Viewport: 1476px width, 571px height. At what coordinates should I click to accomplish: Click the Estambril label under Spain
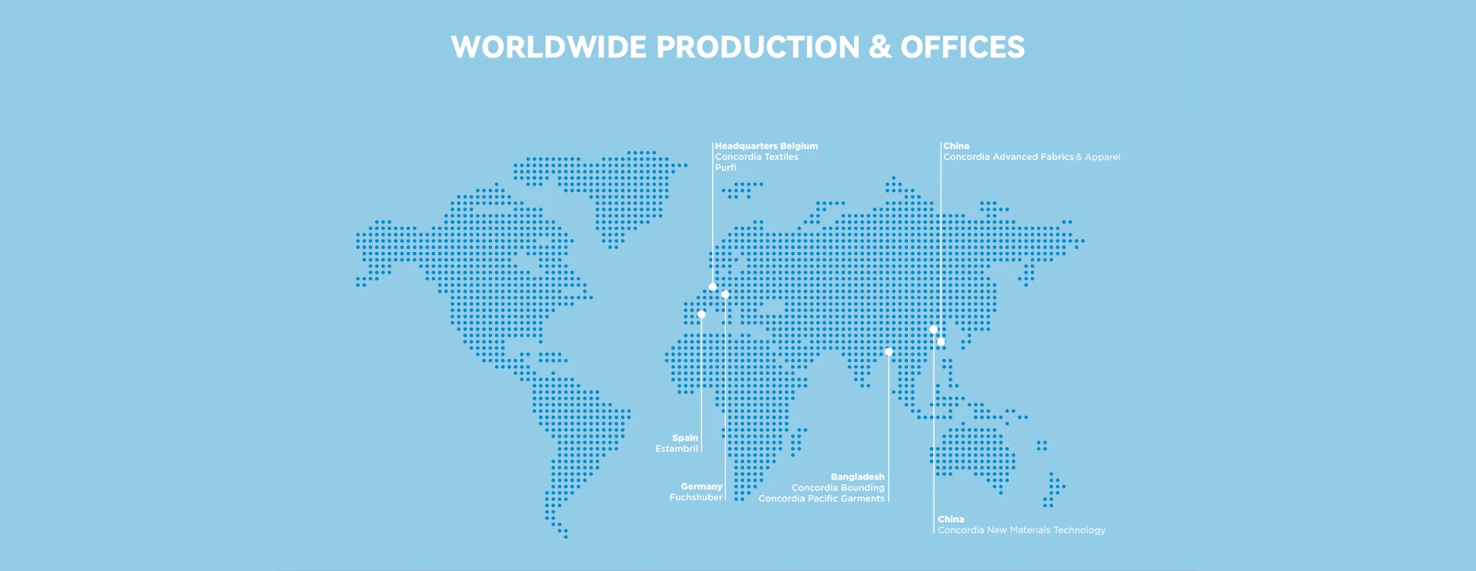pos(676,449)
